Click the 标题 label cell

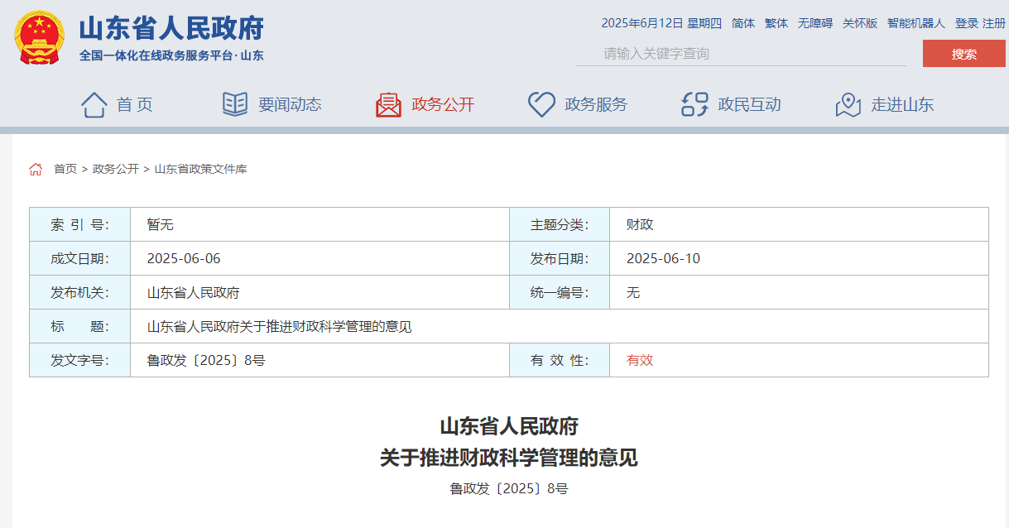point(79,326)
